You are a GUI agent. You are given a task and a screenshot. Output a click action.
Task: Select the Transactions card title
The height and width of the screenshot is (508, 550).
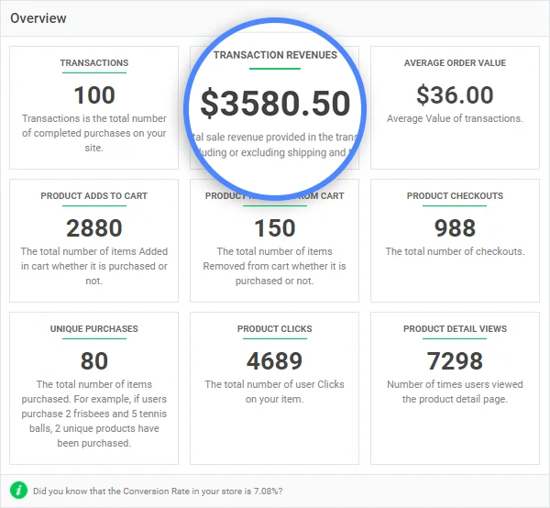coord(94,63)
